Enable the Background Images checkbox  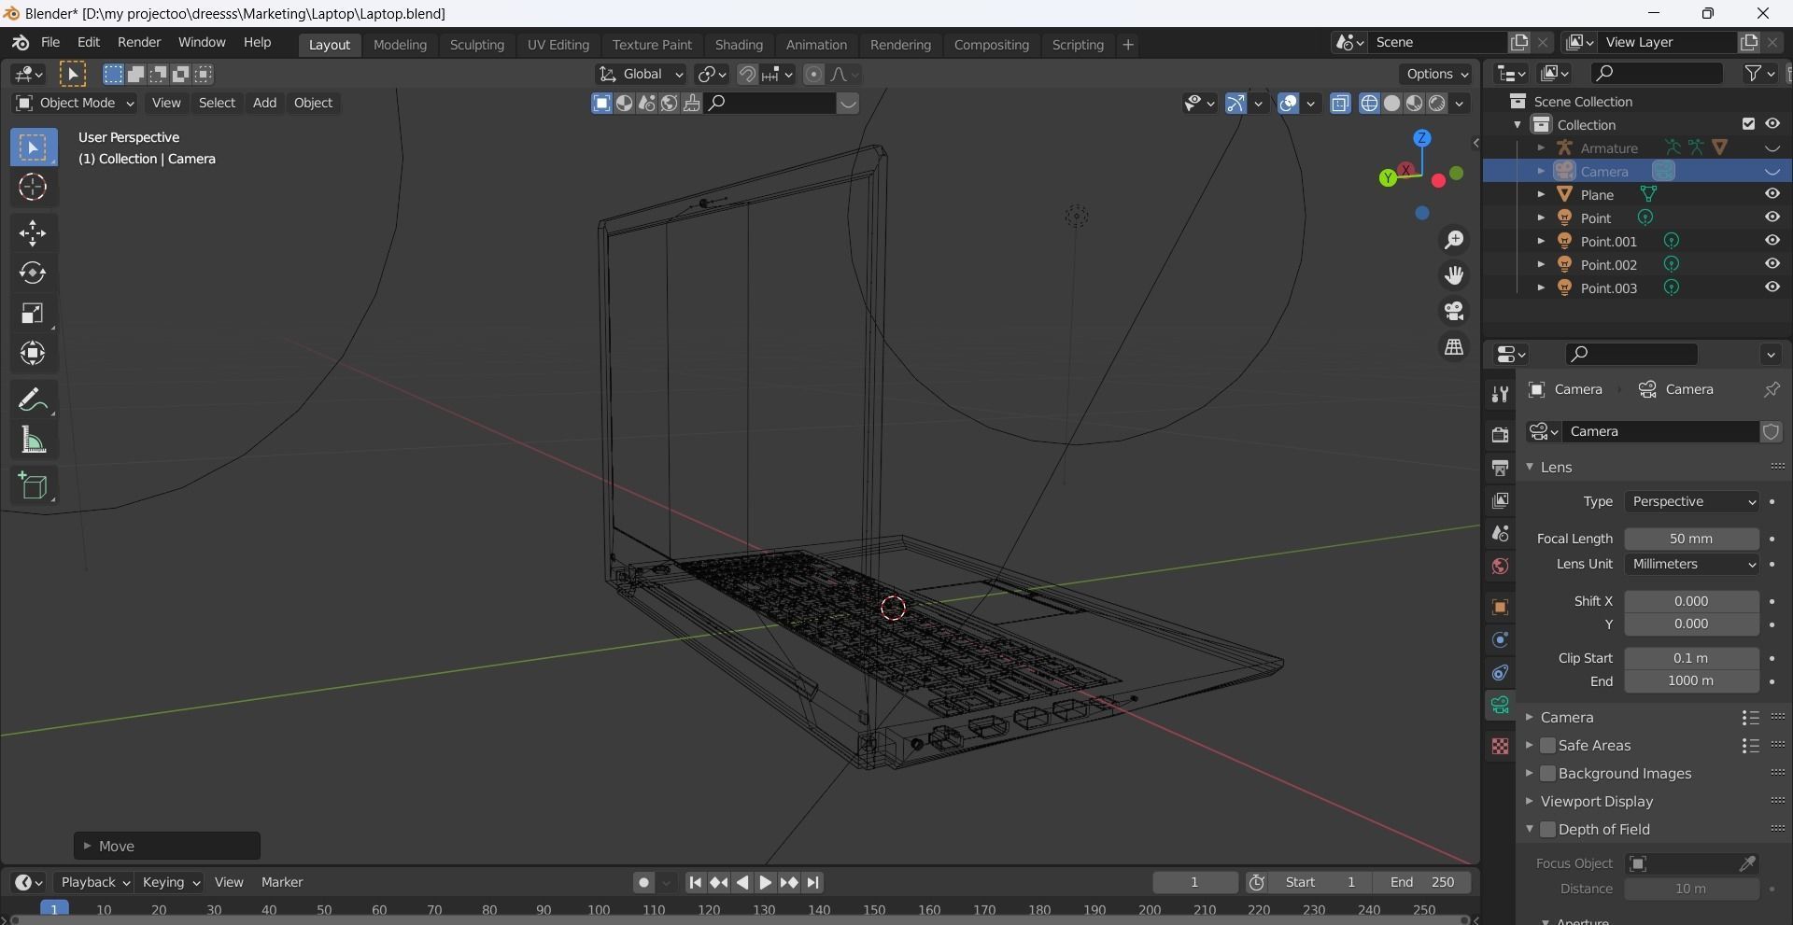pyautogui.click(x=1547, y=773)
